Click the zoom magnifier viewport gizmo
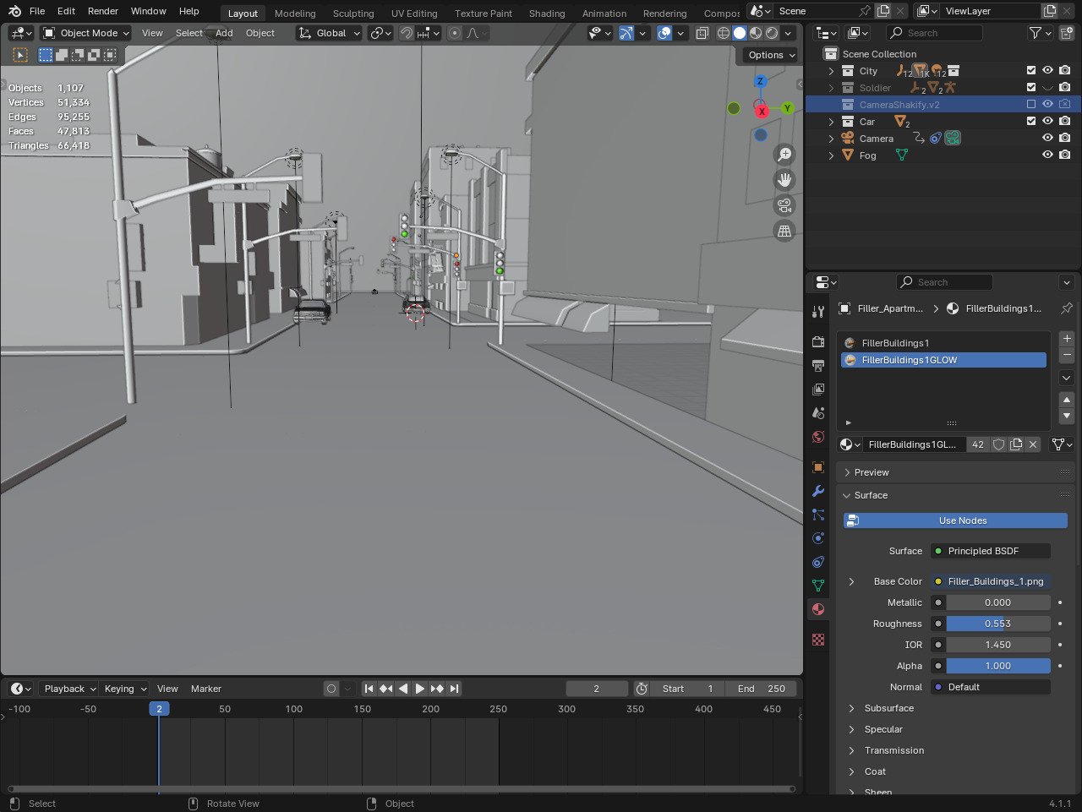This screenshot has width=1082, height=812. [784, 155]
